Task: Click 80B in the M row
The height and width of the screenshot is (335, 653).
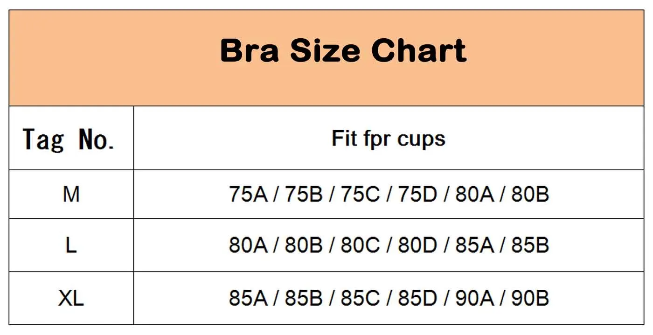Action: (530, 195)
